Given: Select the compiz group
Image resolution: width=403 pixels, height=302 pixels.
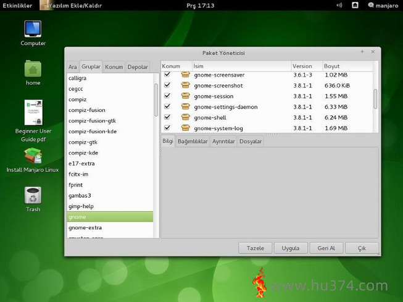Looking at the screenshot, I should (x=110, y=99).
